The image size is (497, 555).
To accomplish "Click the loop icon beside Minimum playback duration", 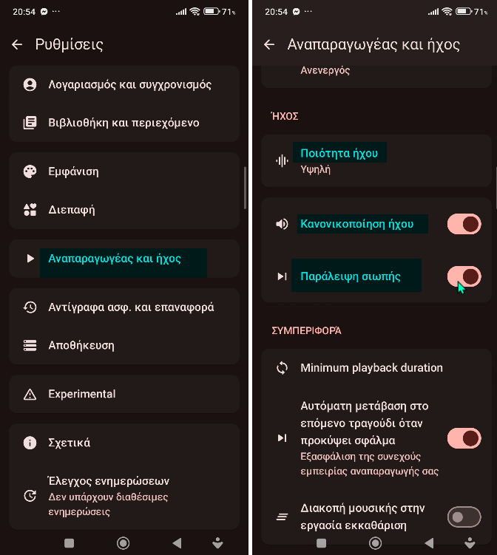I will [x=282, y=368].
